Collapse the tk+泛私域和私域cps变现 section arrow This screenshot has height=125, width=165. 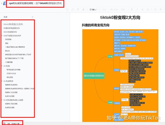point(2,100)
